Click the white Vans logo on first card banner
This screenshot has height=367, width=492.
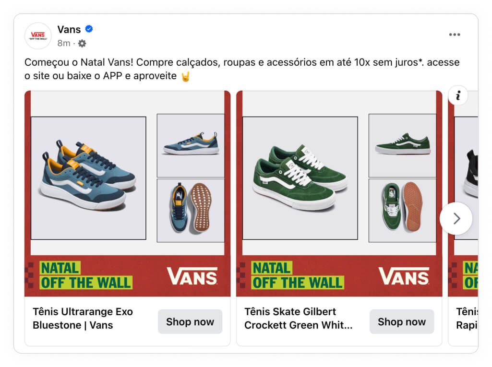click(192, 276)
